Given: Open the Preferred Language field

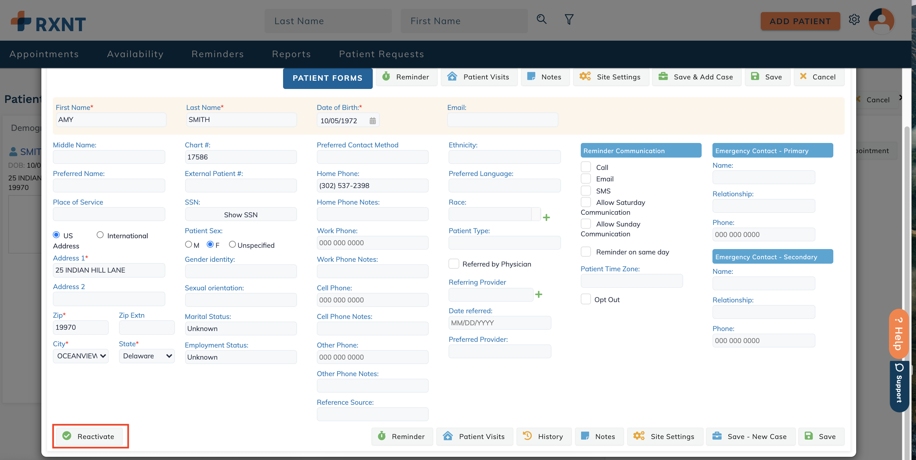Looking at the screenshot, I should (x=504, y=186).
